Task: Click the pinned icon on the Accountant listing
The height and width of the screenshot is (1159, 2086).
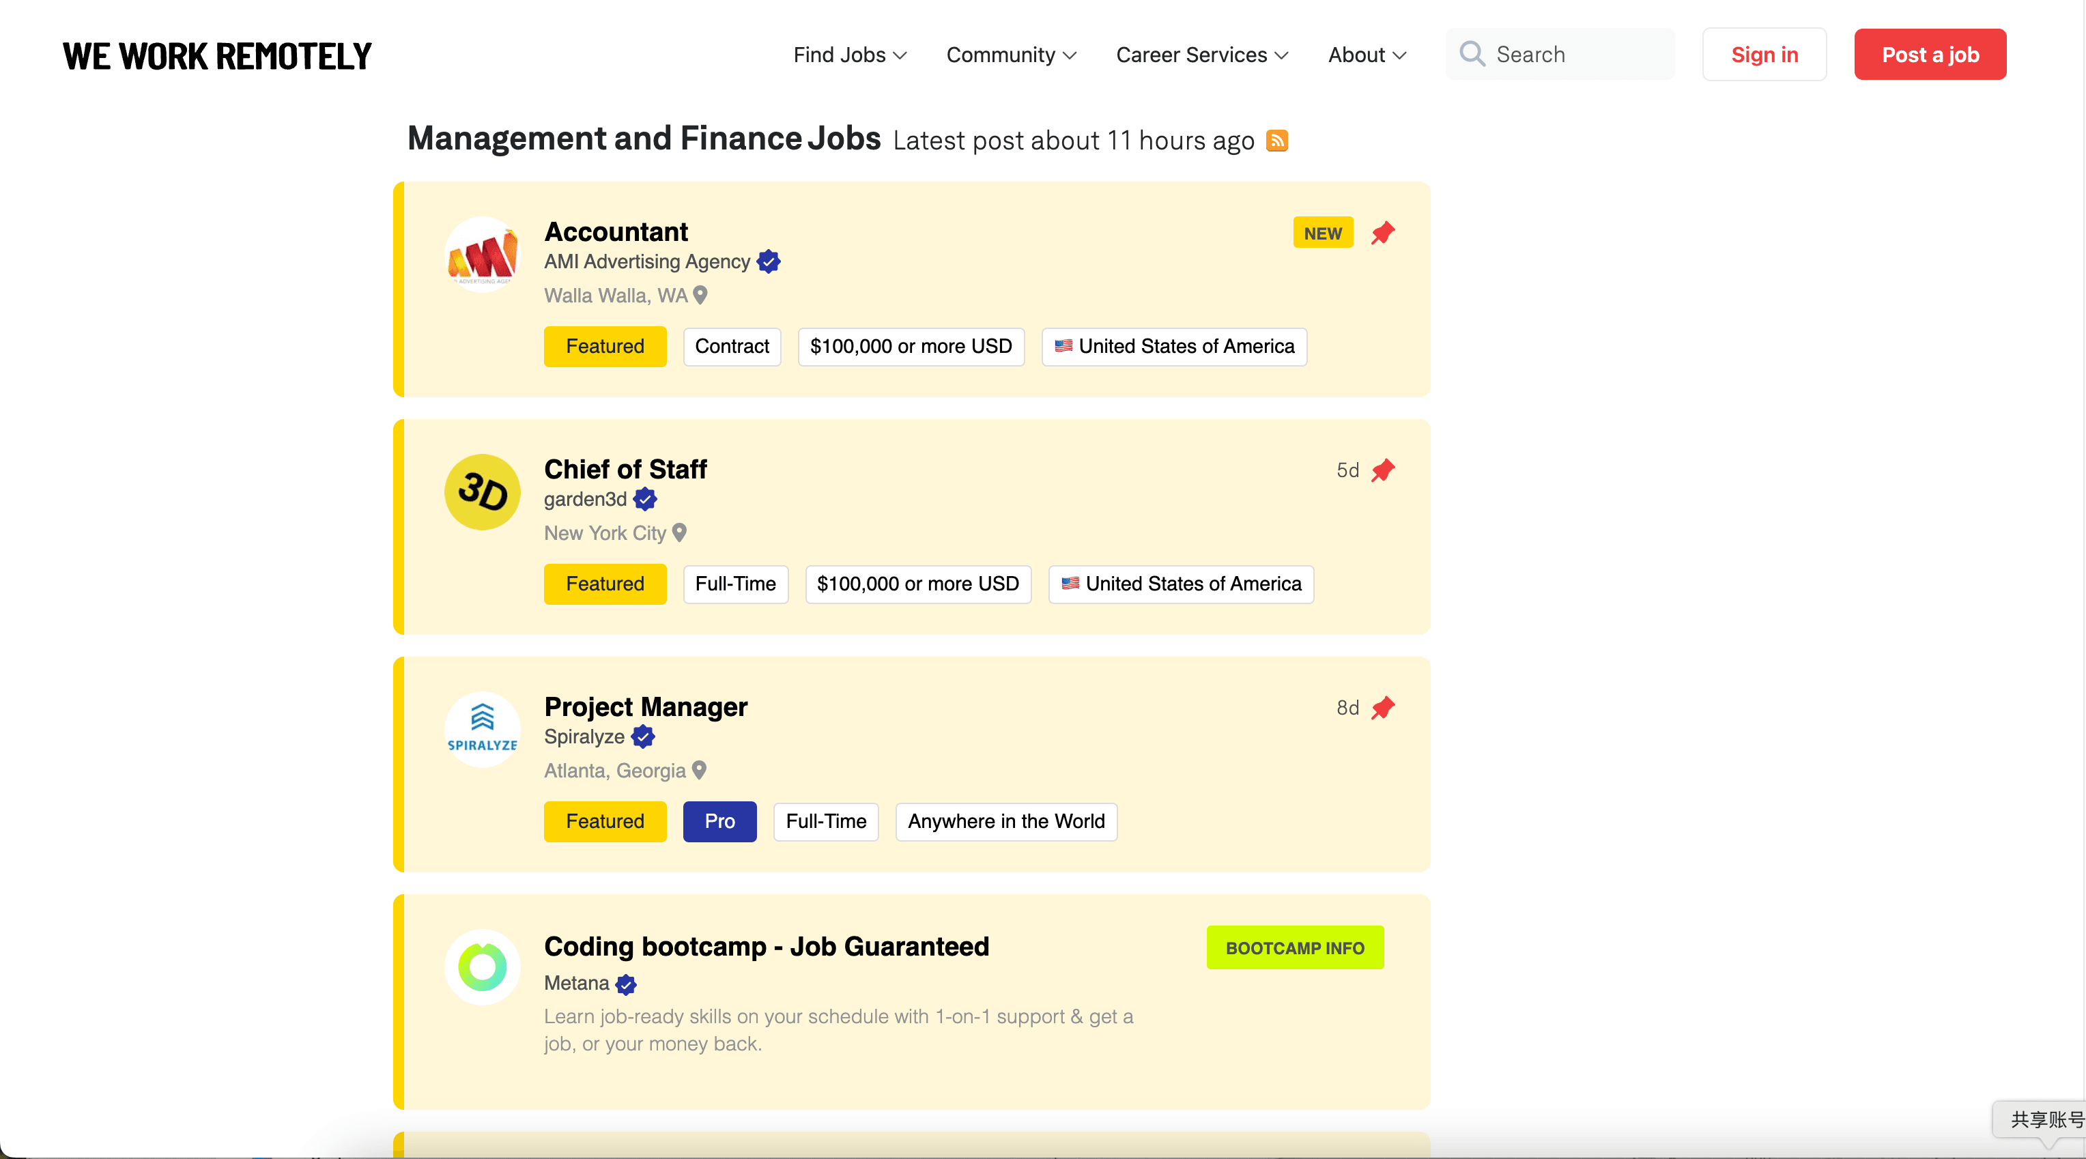Action: (x=1382, y=233)
